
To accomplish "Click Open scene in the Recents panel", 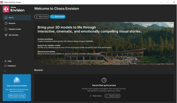I will (x=112, y=96).
